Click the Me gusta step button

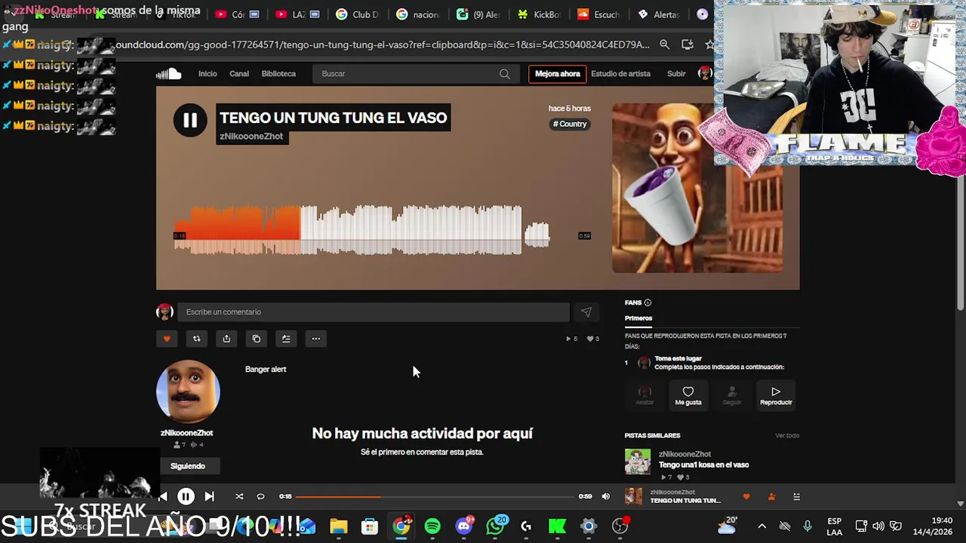[x=688, y=394]
